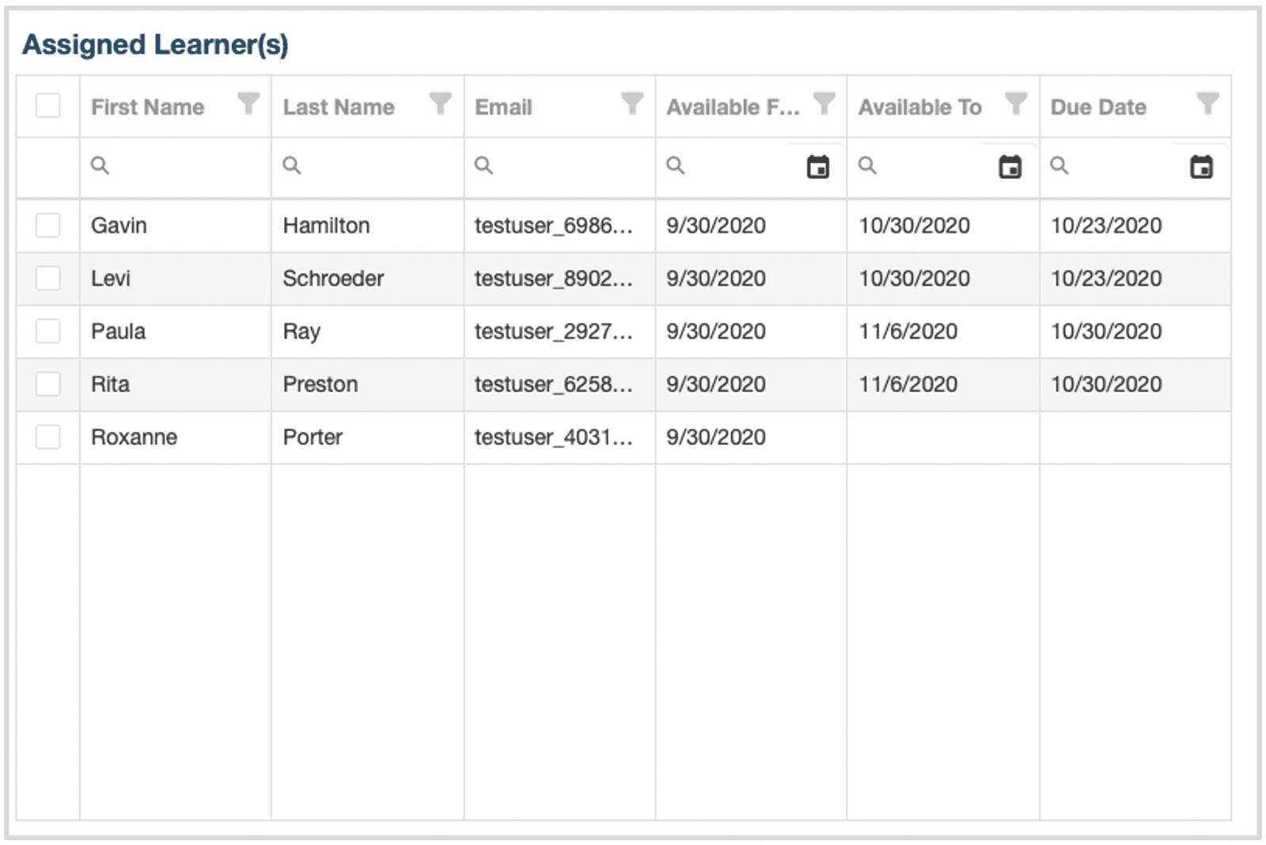Open calendar picker for Due Date search

pos(1201,167)
